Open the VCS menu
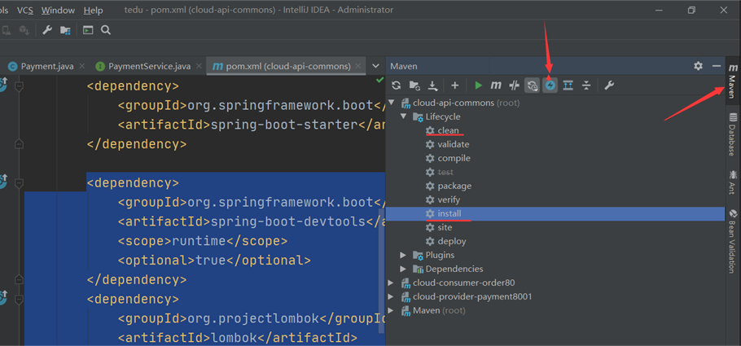Image resolution: width=741 pixels, height=346 pixels. pos(25,10)
